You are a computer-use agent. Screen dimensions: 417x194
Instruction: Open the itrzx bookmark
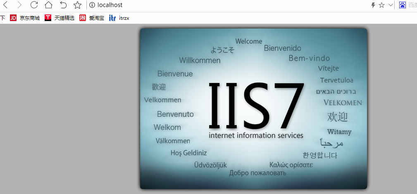pos(124,18)
